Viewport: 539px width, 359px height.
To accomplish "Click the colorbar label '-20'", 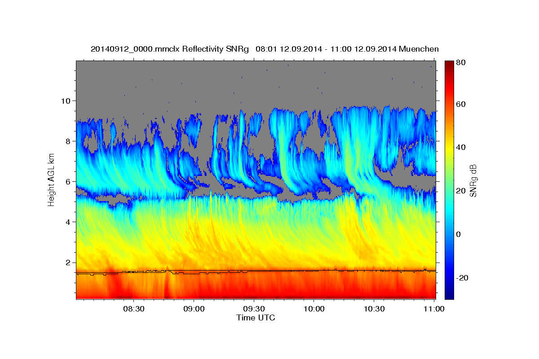I will [462, 278].
